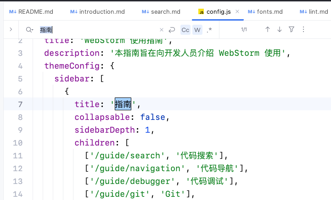Open the search filter funnel icon
331x200 pixels.
coord(292,30)
